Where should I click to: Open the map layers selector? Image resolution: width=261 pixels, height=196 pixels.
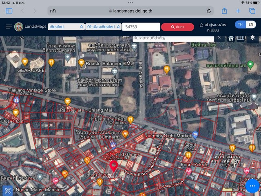(252, 38)
